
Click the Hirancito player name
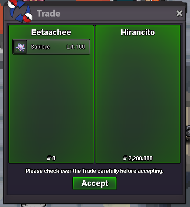pos(138,32)
